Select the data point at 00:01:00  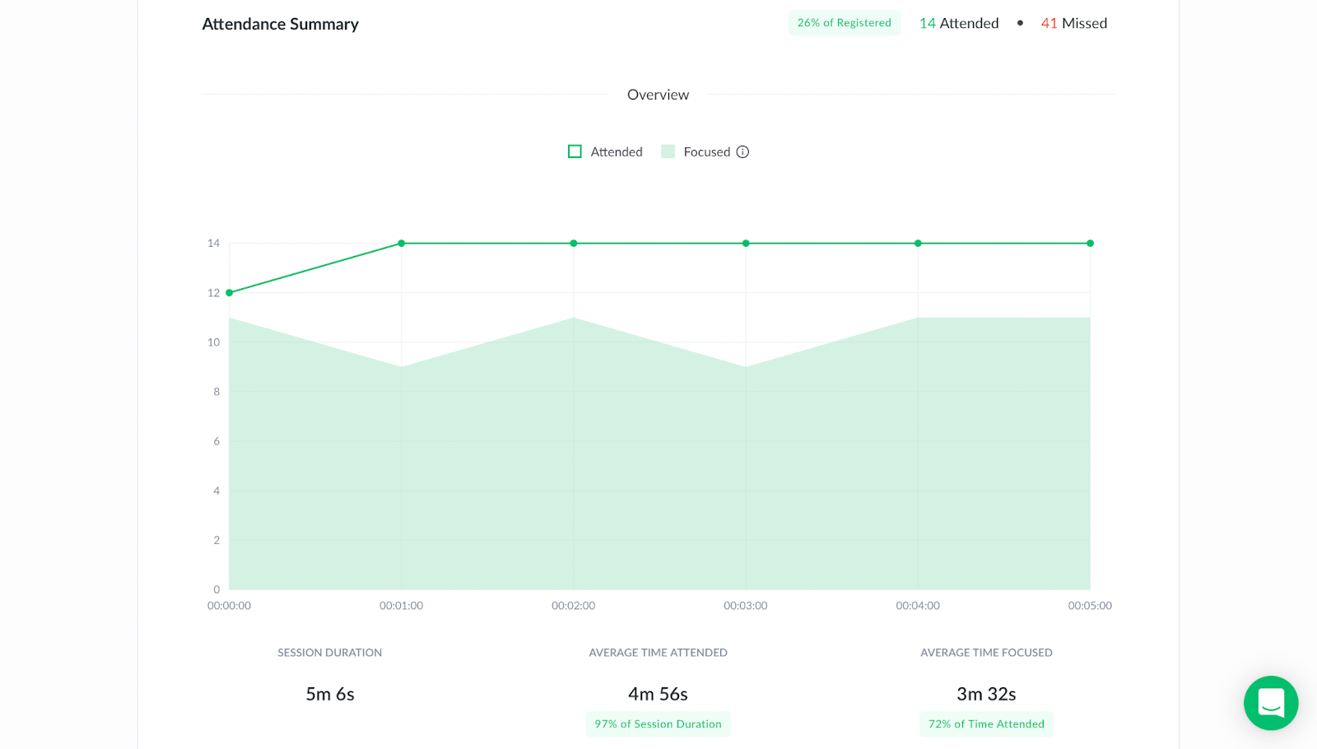[x=402, y=244]
